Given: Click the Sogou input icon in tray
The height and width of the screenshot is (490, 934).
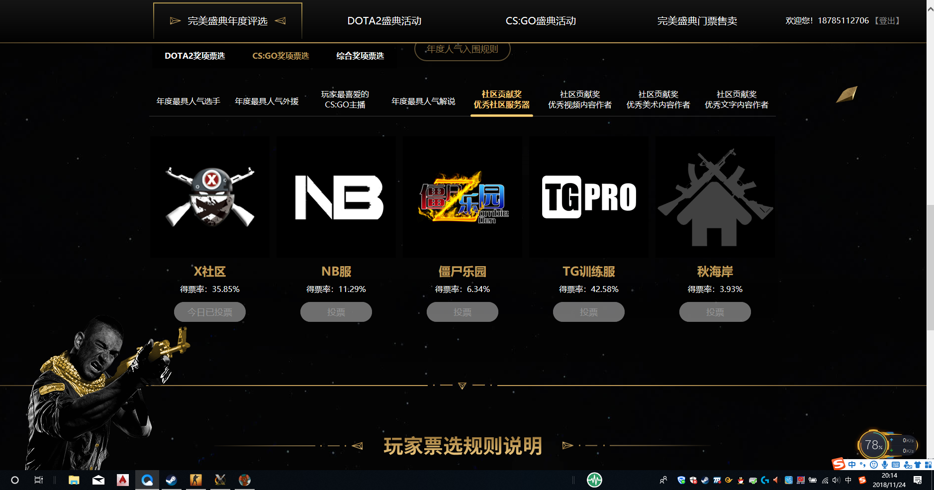Looking at the screenshot, I should (861, 480).
